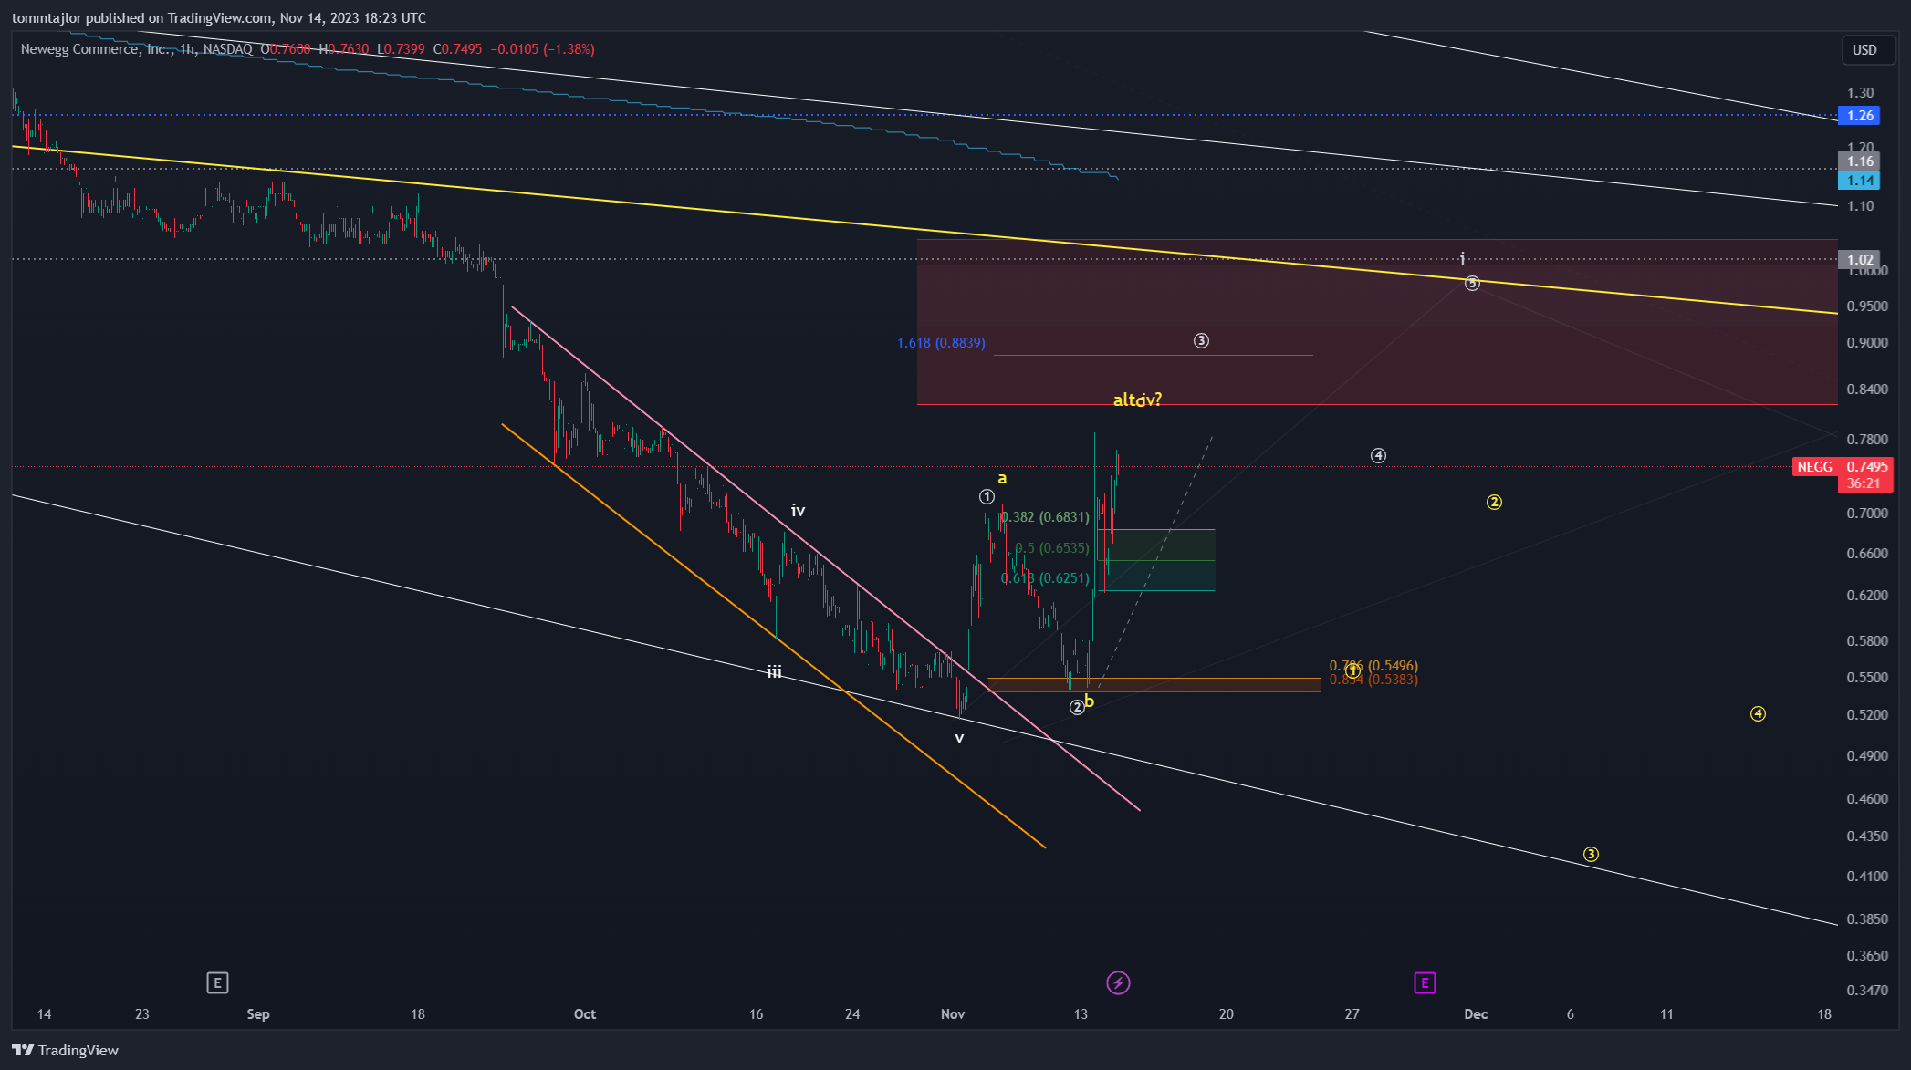Click the white 'i' label above circled 5
The height and width of the screenshot is (1070, 1911).
(x=1462, y=259)
